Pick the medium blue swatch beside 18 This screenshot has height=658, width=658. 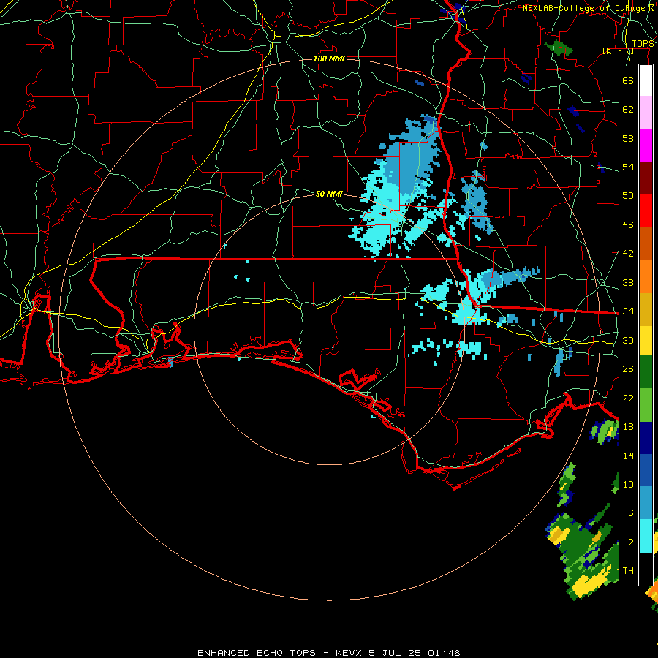tap(646, 470)
